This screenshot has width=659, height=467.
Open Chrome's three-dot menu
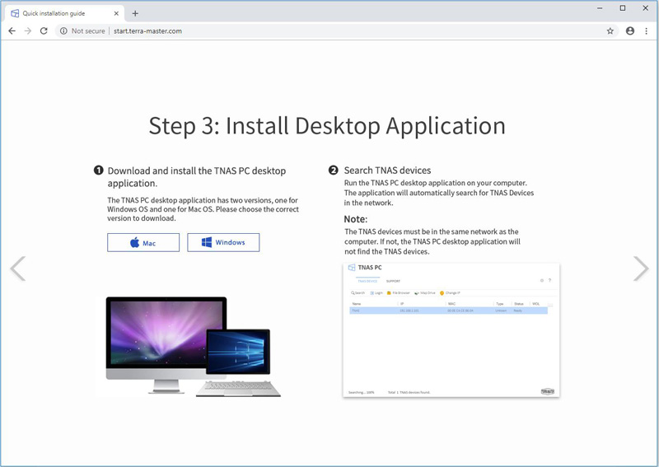[647, 31]
